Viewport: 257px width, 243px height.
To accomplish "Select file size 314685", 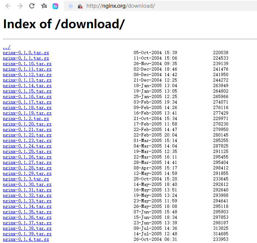I will pyautogui.click(x=221, y=234).
